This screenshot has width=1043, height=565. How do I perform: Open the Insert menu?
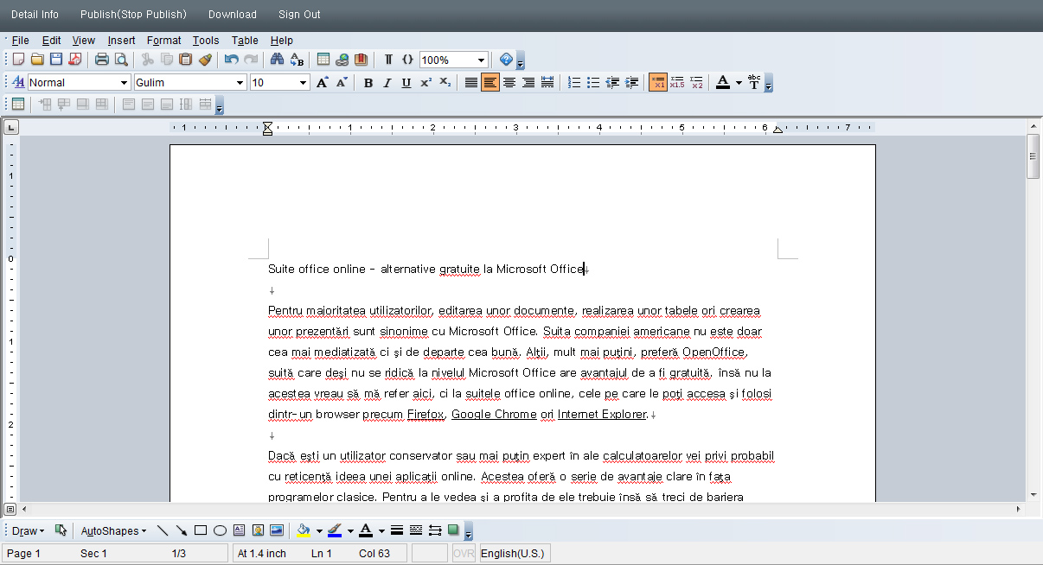pos(122,40)
